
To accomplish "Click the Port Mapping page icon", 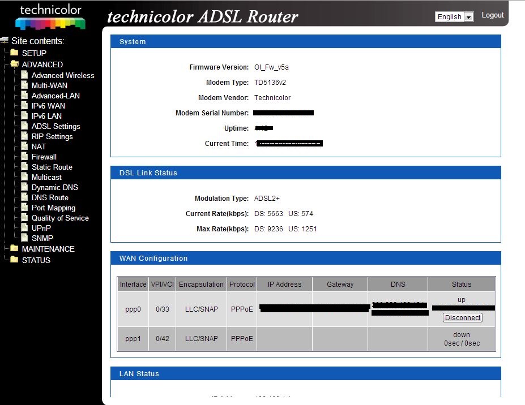I will click(x=24, y=208).
